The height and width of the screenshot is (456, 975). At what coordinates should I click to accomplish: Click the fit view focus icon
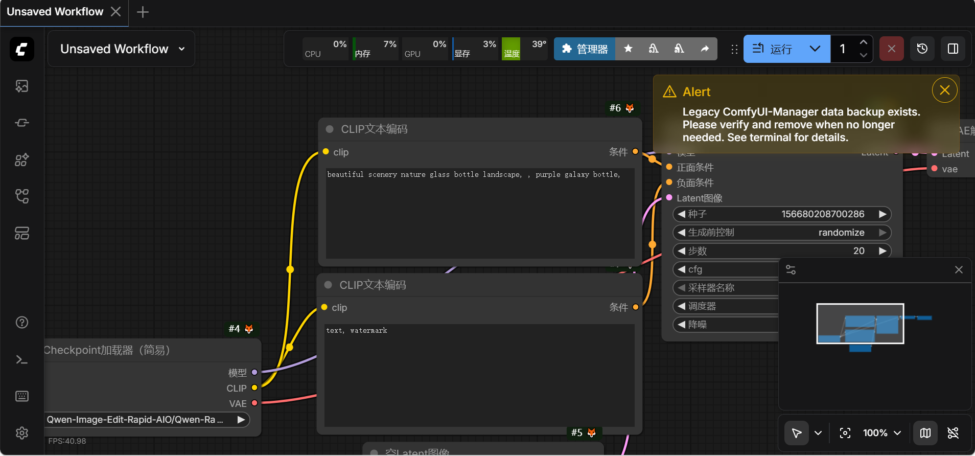(845, 433)
